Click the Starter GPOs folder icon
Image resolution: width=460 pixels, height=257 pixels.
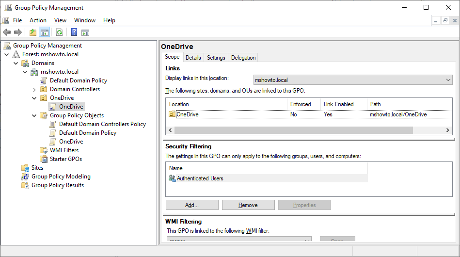click(x=44, y=159)
